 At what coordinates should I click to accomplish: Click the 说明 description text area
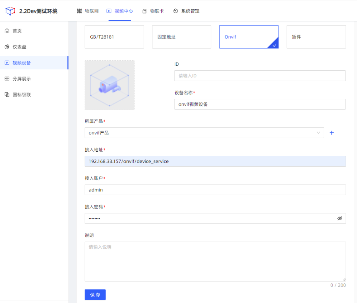click(x=215, y=261)
